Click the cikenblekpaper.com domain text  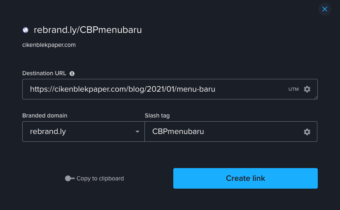[x=49, y=45]
